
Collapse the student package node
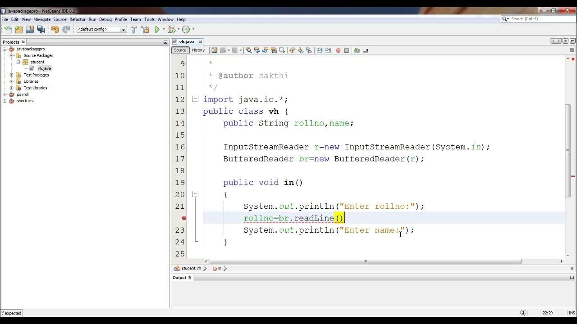pyautogui.click(x=18, y=62)
